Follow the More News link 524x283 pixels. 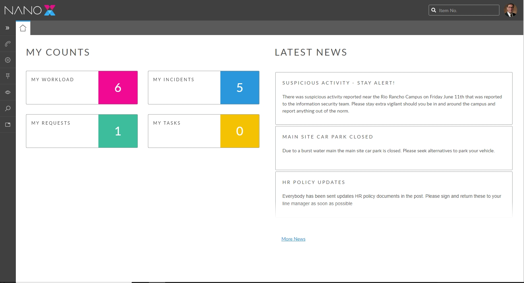tap(293, 239)
